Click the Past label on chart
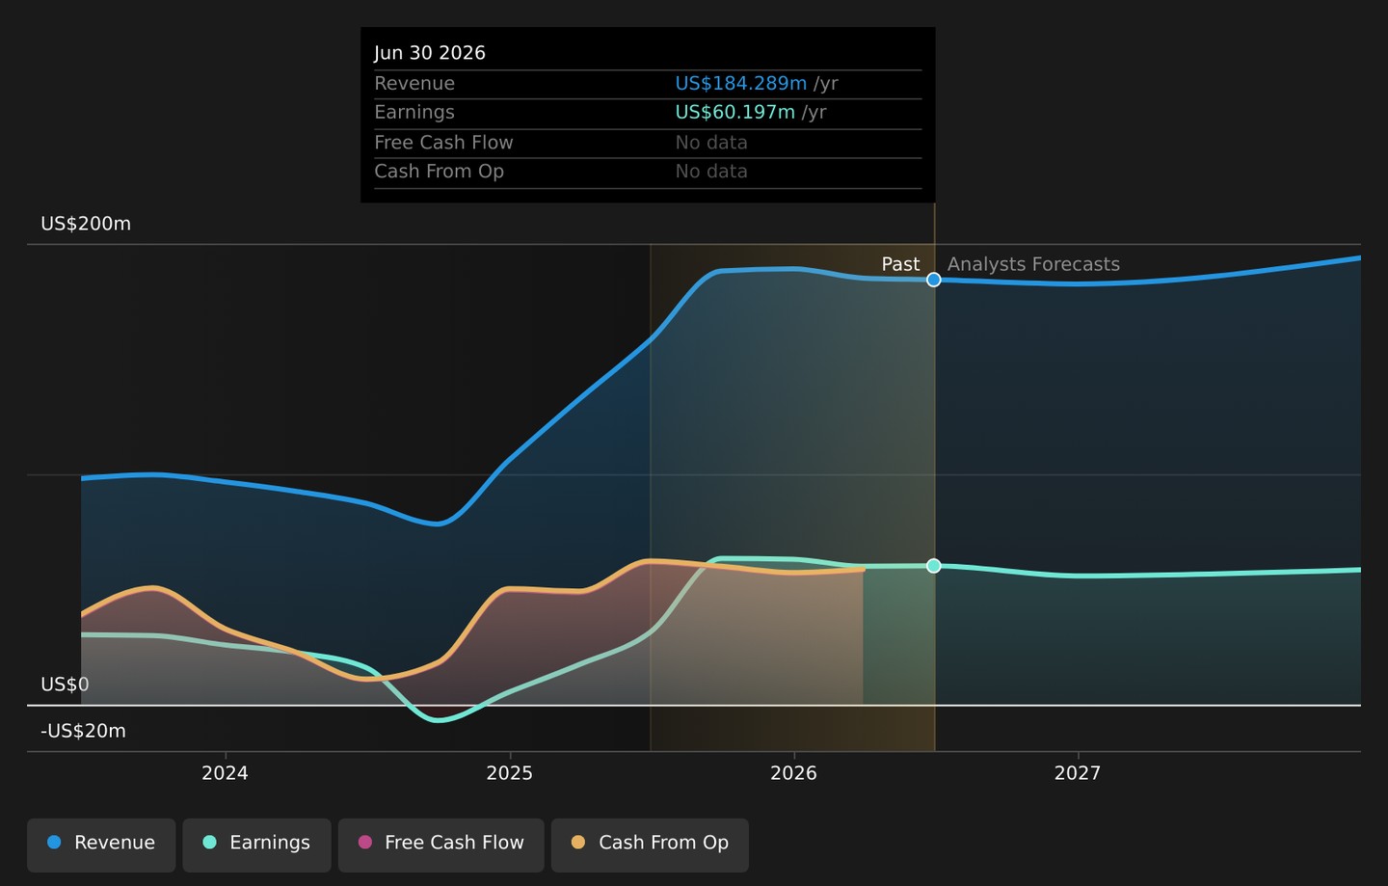1388x886 pixels. [x=900, y=264]
